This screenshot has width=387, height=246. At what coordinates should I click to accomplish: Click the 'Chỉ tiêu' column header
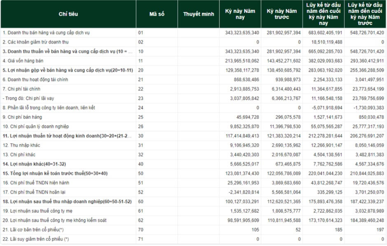[68, 14]
